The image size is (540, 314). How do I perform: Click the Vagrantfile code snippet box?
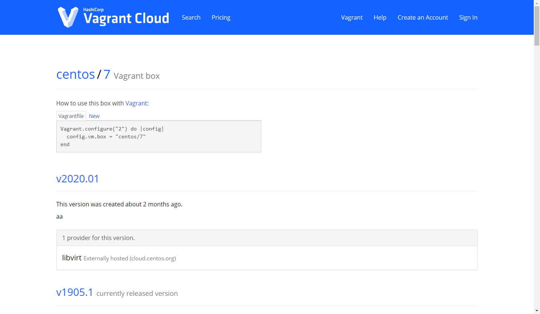159,136
